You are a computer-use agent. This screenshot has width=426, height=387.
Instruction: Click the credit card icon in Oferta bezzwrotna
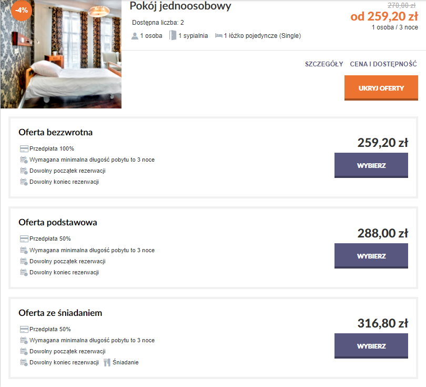(x=24, y=148)
